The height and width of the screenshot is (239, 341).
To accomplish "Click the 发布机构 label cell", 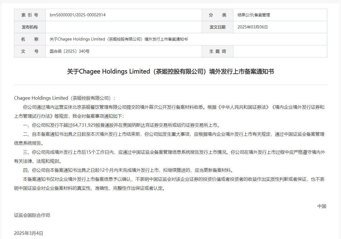I will pyautogui.click(x=30, y=27).
